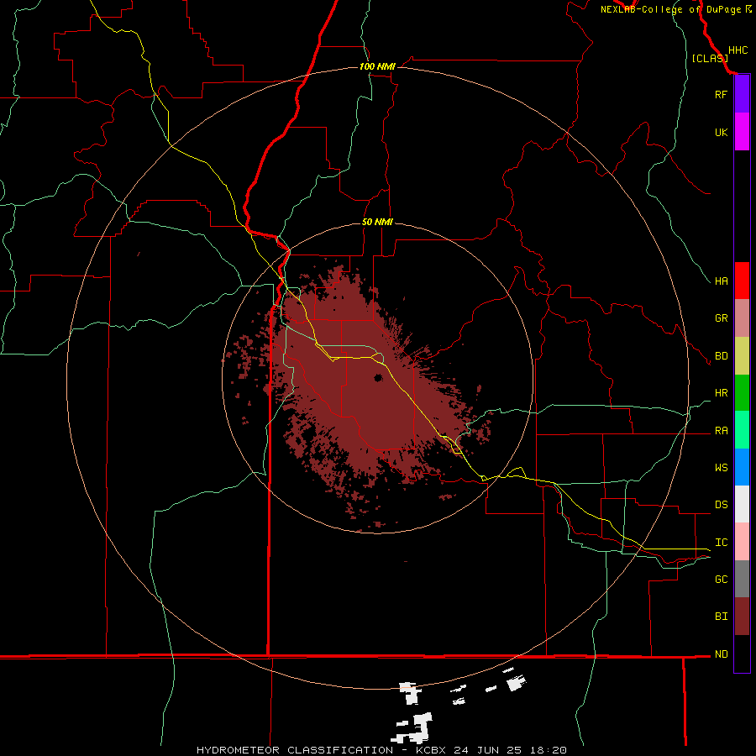
Task: Click the RF label text in legend
Action: [721, 94]
